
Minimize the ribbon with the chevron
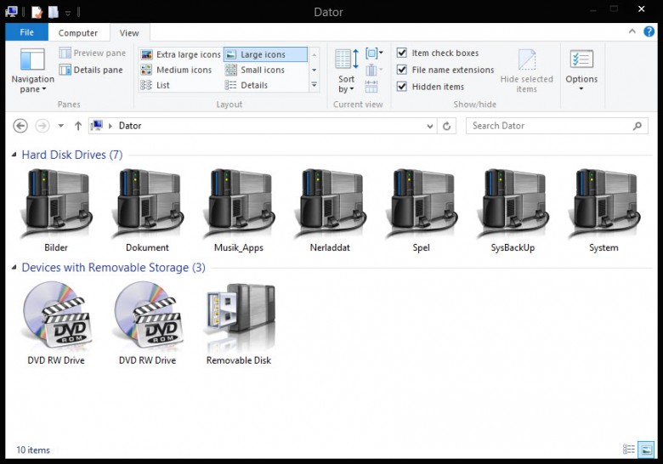pyautogui.click(x=632, y=31)
